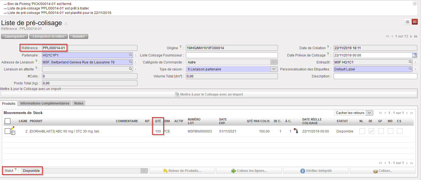Toggle the NL checkbox in product row
The width and height of the screenshot is (421, 180).
pos(362,131)
